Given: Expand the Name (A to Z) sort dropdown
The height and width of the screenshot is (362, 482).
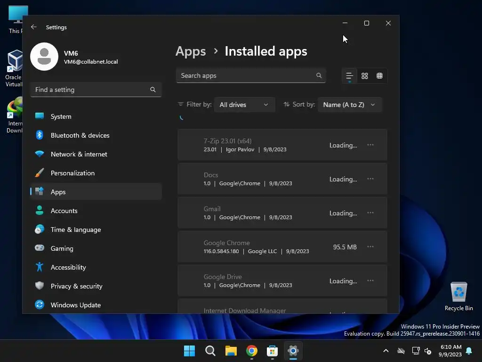Looking at the screenshot, I should tap(350, 105).
